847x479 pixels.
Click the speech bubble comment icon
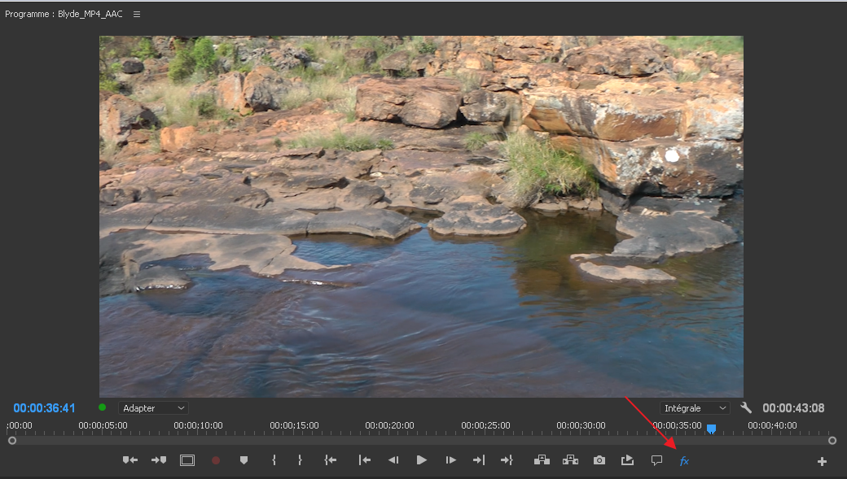[x=656, y=460]
